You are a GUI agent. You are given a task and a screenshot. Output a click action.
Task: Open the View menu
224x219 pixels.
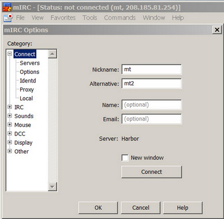(38, 18)
